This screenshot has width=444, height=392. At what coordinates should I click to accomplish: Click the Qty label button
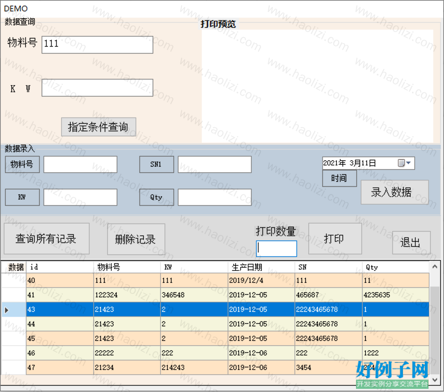[x=156, y=197]
